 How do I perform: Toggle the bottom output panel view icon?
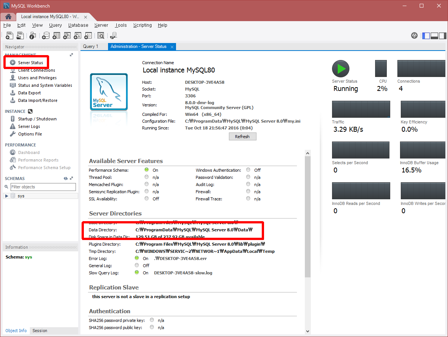(434, 36)
